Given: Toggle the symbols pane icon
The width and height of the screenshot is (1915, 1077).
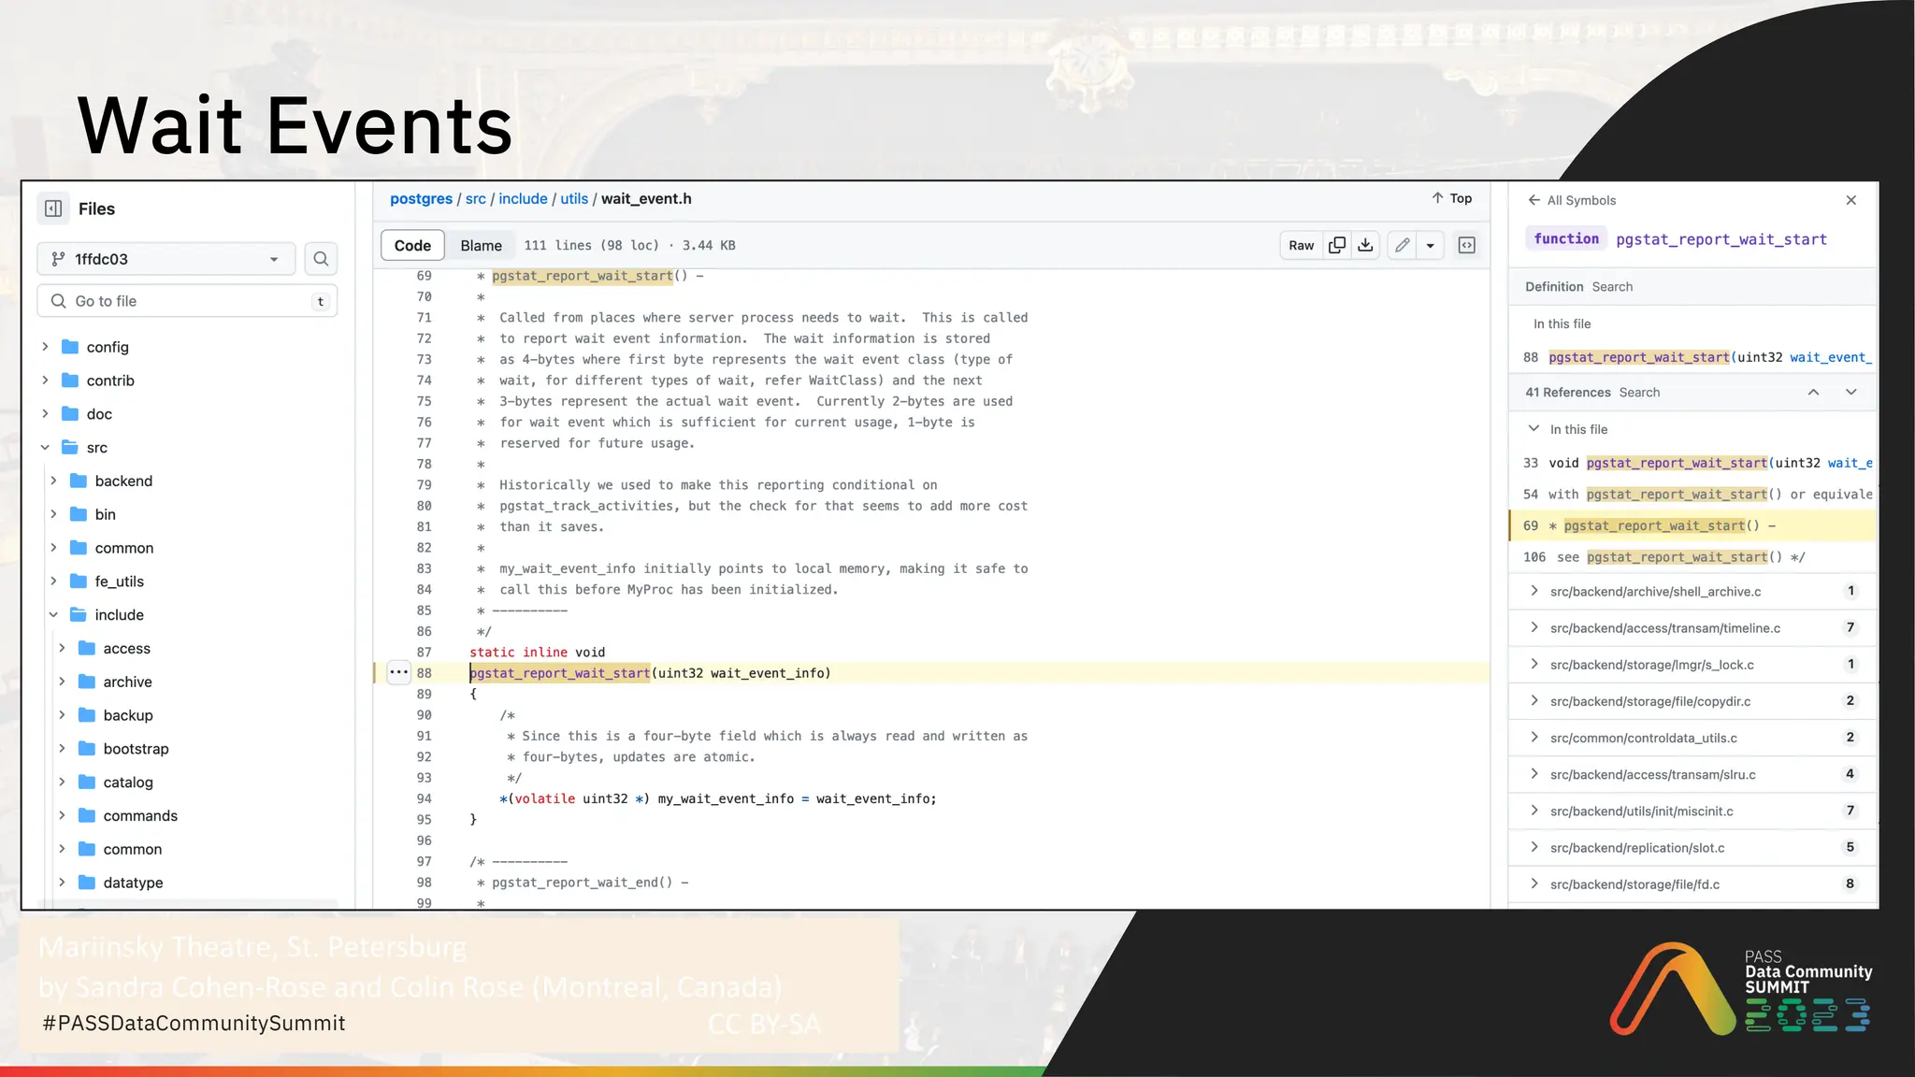Looking at the screenshot, I should click(x=1466, y=245).
